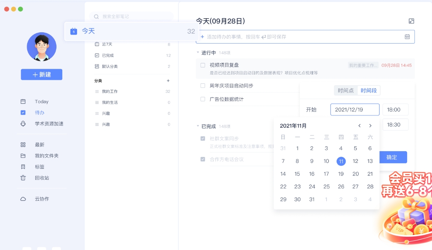The image size is (432, 250).
Task: Click the fullscreen expand icon near 今天(09月28日)
Action: point(411,21)
